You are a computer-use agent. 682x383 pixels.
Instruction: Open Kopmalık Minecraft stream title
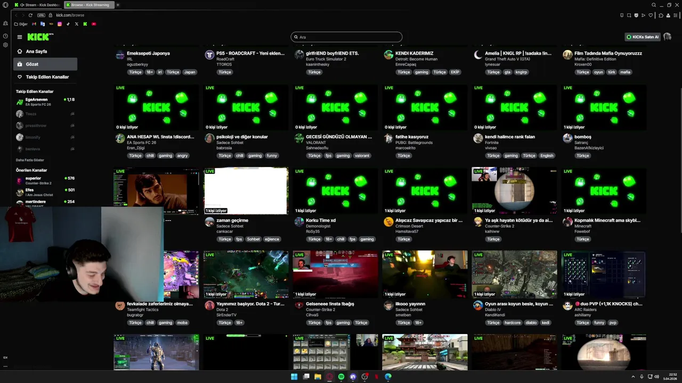pyautogui.click(x=607, y=221)
